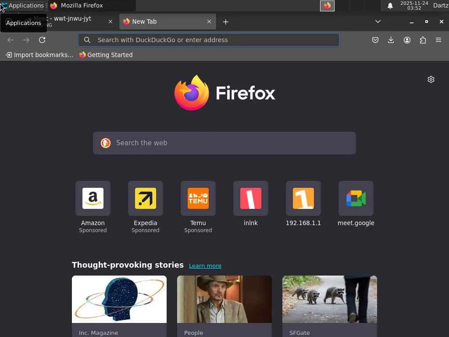Go forward with the toolbar forward arrow
Viewport: 449px width, 337px height.
26,40
